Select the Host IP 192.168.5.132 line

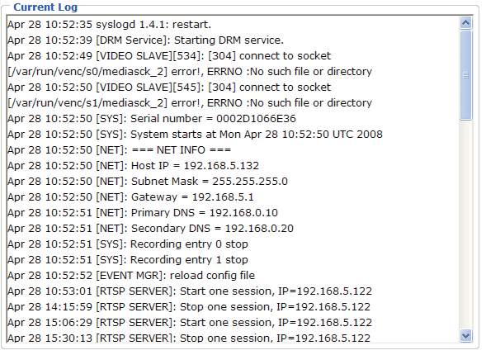[133, 166]
